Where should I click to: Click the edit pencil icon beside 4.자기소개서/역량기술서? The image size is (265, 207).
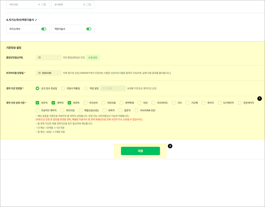coord(36,20)
